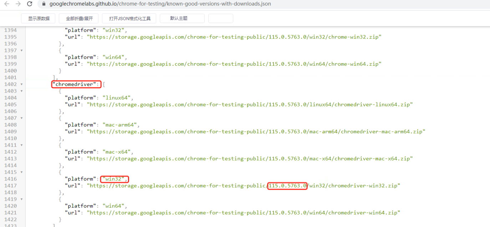Click the 默认主题 theme button
Image resolution: width=490 pixels, height=227 pixels.
coord(182,18)
